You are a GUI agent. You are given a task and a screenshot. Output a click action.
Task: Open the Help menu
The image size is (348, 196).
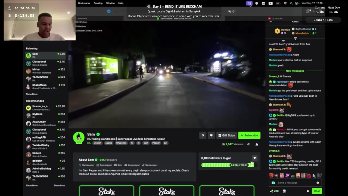pyautogui.click(x=121, y=3)
